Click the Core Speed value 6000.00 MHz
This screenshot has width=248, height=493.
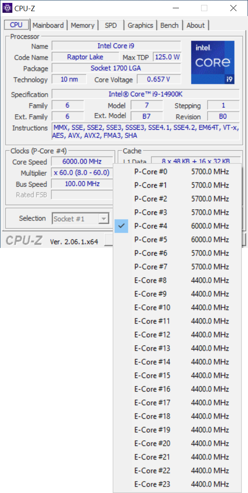pos(82,161)
